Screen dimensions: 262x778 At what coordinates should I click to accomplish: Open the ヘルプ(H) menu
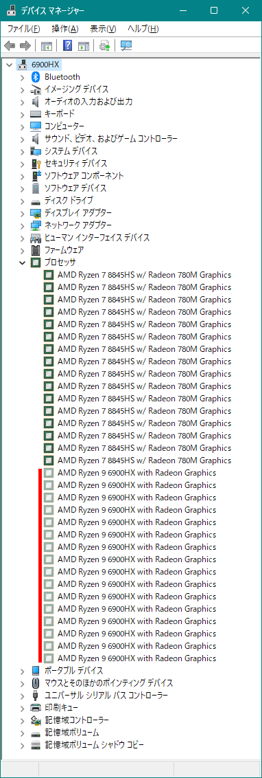(x=143, y=30)
